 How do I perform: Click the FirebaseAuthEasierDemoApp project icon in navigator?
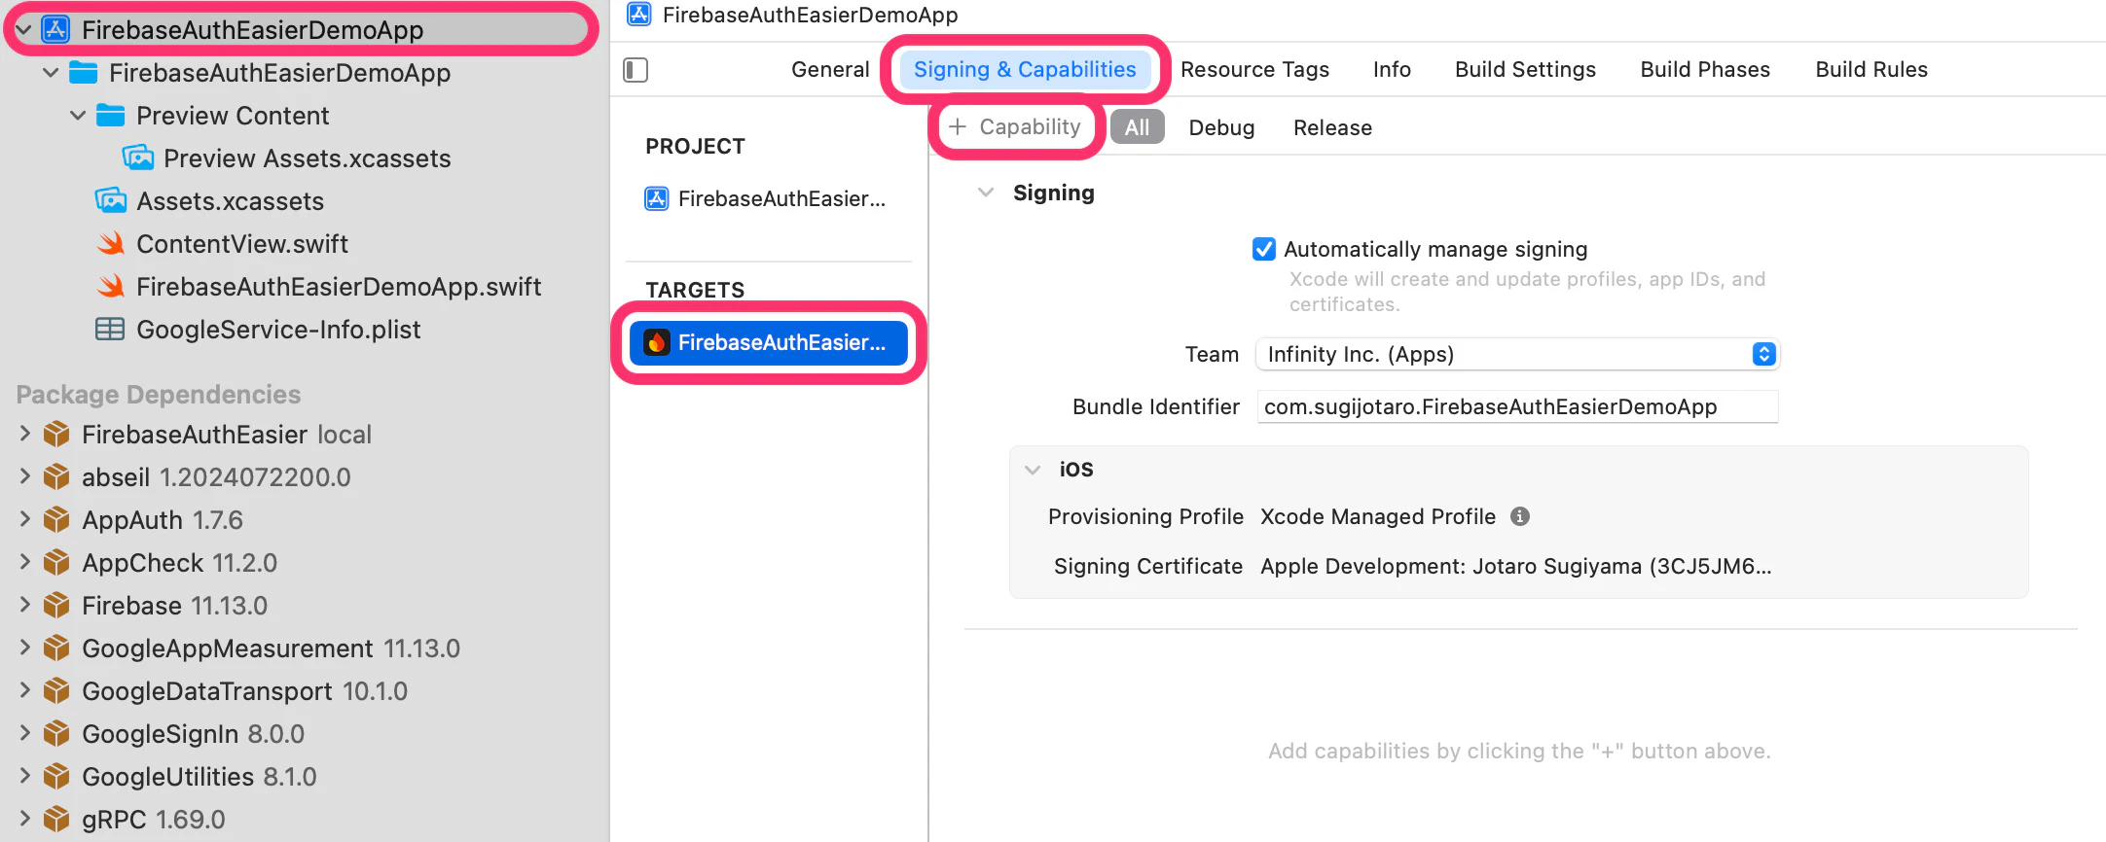(55, 29)
